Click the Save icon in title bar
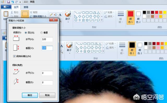This screenshot has width=167, height=103. pyautogui.click(x=8, y=2)
